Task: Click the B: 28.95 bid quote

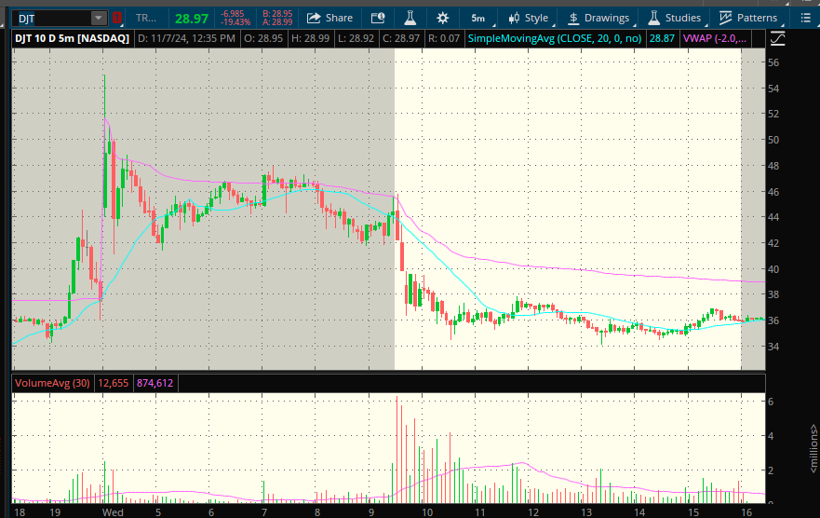Action: [x=277, y=14]
